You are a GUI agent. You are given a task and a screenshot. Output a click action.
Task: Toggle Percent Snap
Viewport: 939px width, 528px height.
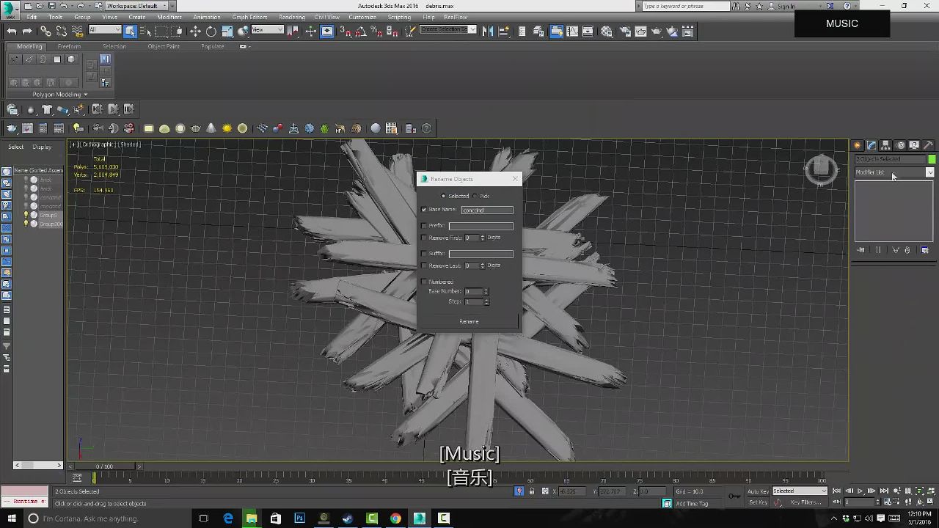coord(376,31)
